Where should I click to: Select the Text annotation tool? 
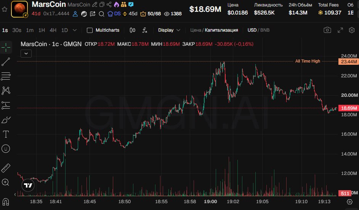pyautogui.click(x=6, y=134)
